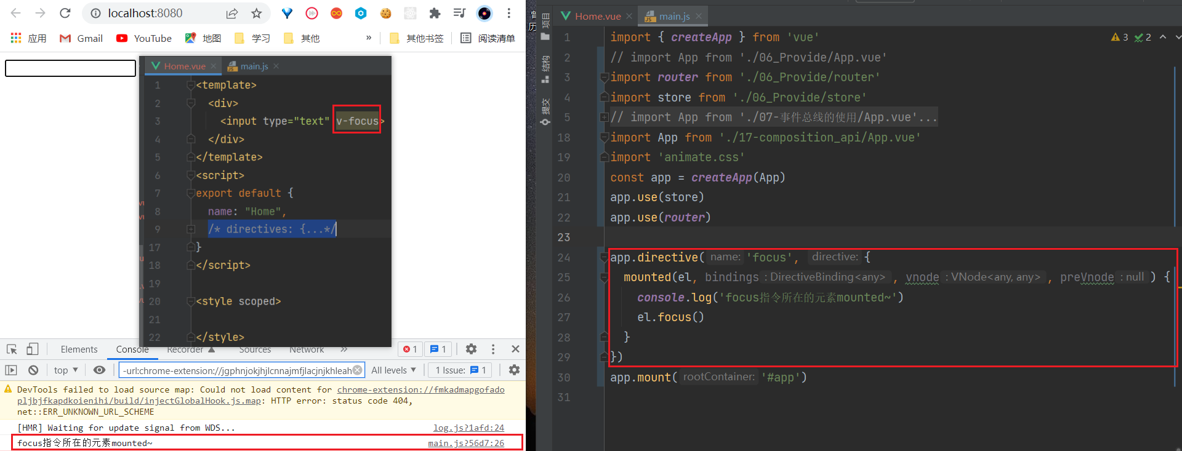This screenshot has width=1182, height=451.
Task: Toggle DevTools device toolbar
Action: click(x=33, y=349)
